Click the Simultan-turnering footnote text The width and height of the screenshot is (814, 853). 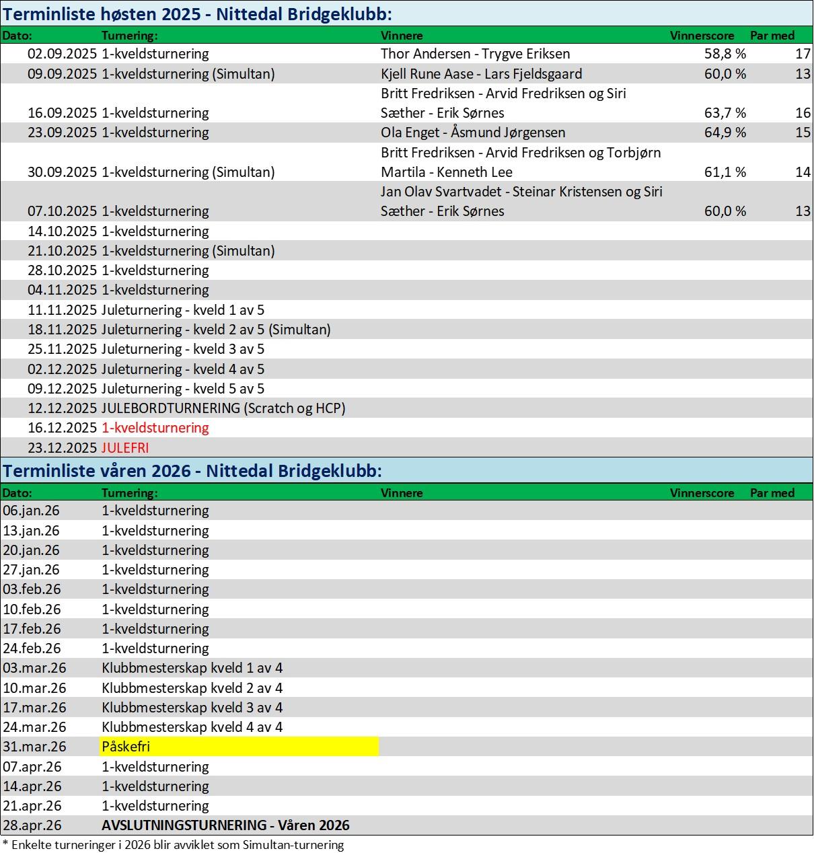174,845
